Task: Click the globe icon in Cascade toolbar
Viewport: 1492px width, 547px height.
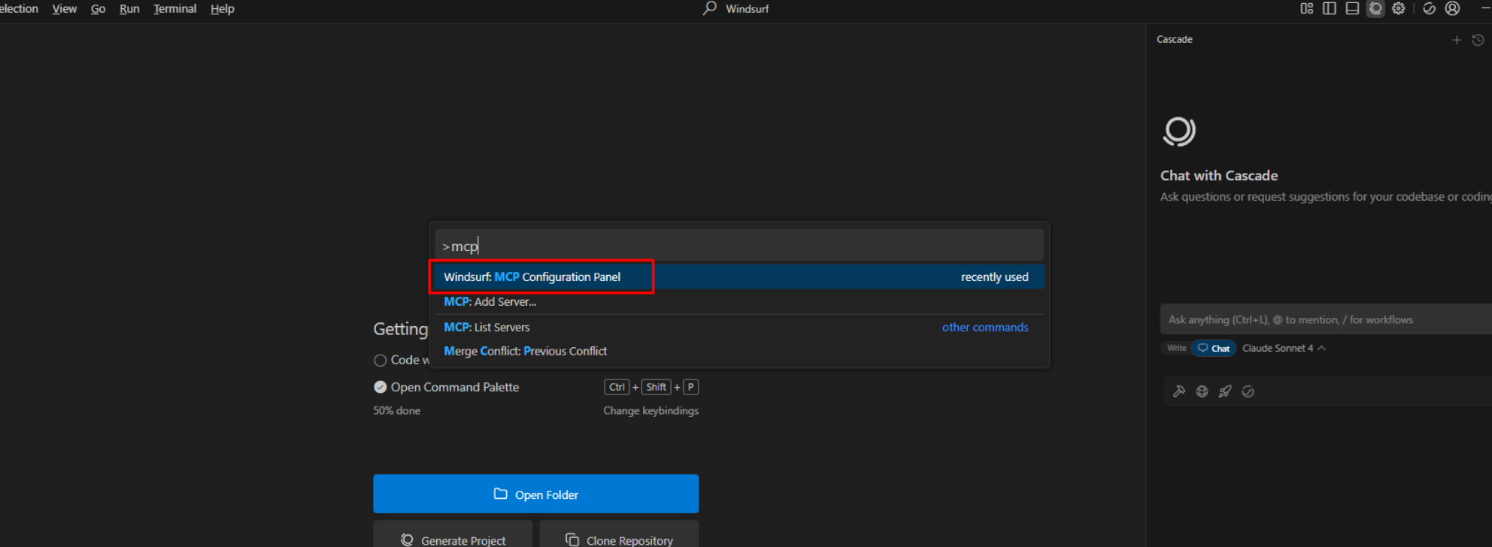Action: click(1202, 391)
